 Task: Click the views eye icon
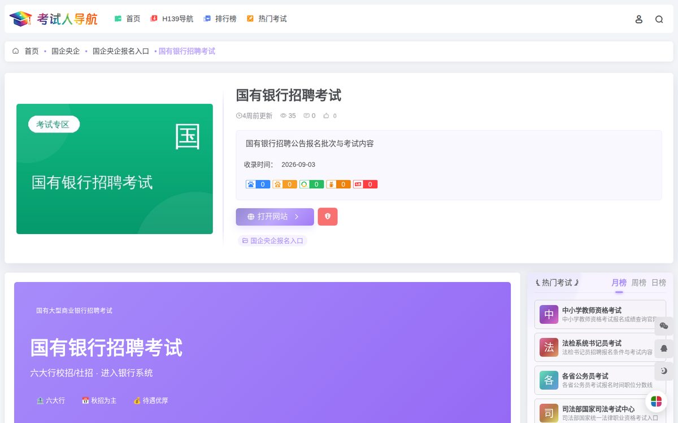click(x=284, y=116)
